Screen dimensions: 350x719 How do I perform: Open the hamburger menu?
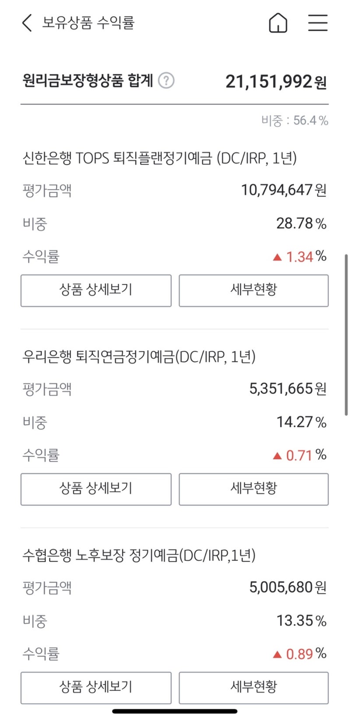(x=318, y=23)
